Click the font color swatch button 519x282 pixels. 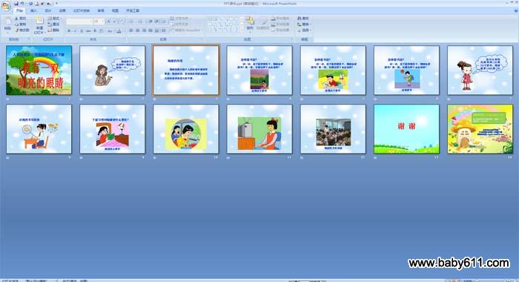click(119, 31)
